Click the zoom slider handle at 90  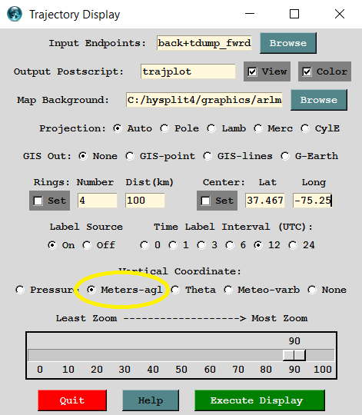point(294,355)
